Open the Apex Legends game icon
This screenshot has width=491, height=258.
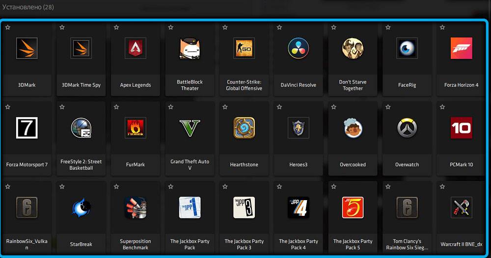(x=135, y=48)
